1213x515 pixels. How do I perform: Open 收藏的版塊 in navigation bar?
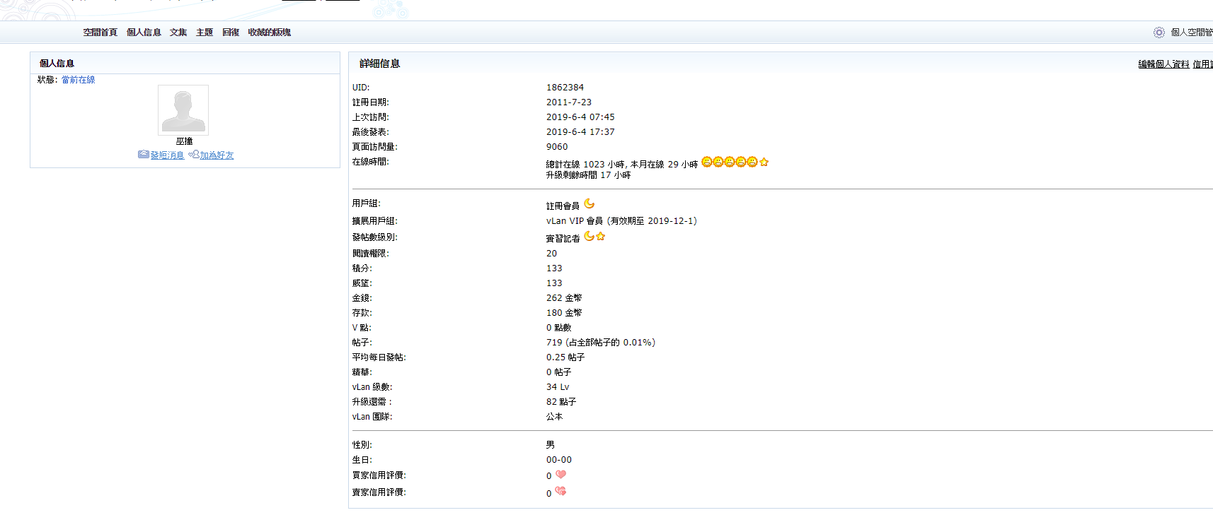coord(269,32)
